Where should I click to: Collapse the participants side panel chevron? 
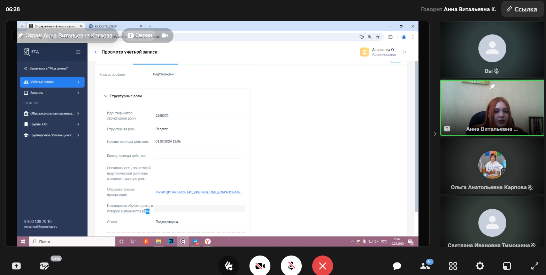[x=435, y=134]
